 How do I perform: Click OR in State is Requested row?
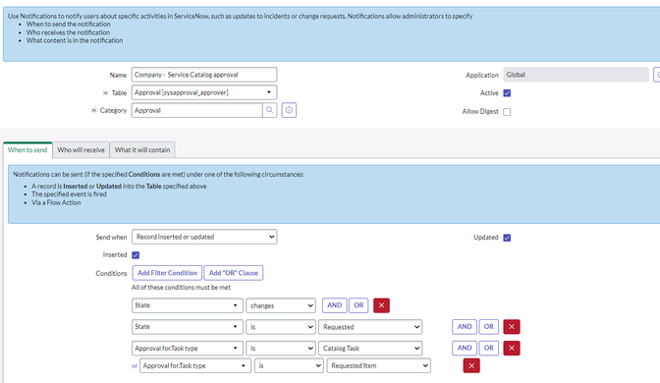coord(489,327)
